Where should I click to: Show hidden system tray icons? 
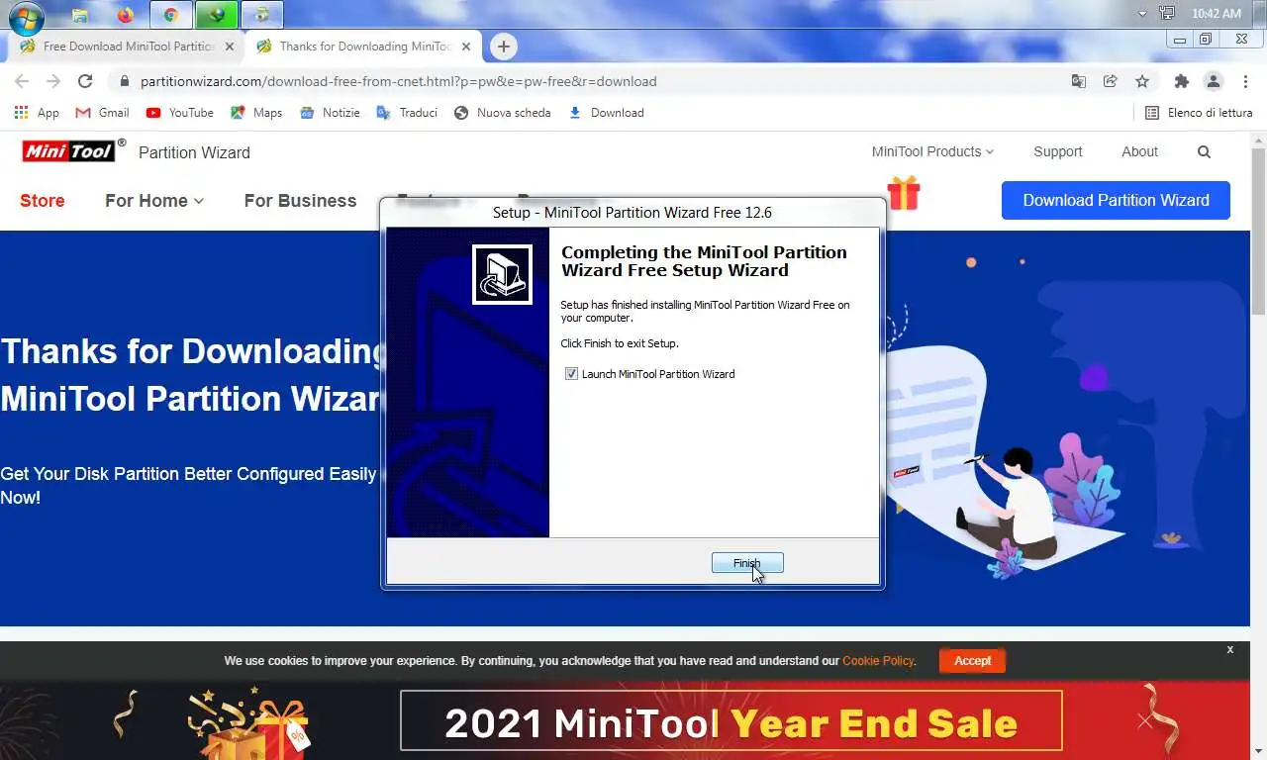pos(1142,14)
